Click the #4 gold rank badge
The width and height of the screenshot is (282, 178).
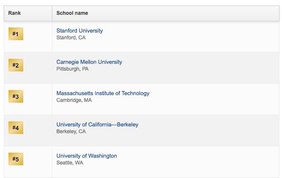[16, 128]
